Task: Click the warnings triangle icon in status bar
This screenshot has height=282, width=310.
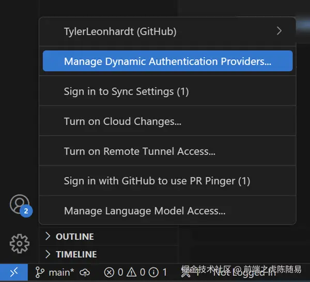Action: coord(131,273)
